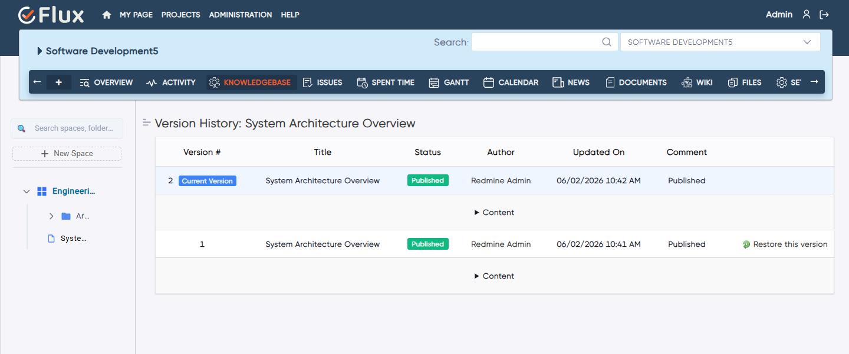
Task: Click the Current Version badge
Action: [208, 181]
